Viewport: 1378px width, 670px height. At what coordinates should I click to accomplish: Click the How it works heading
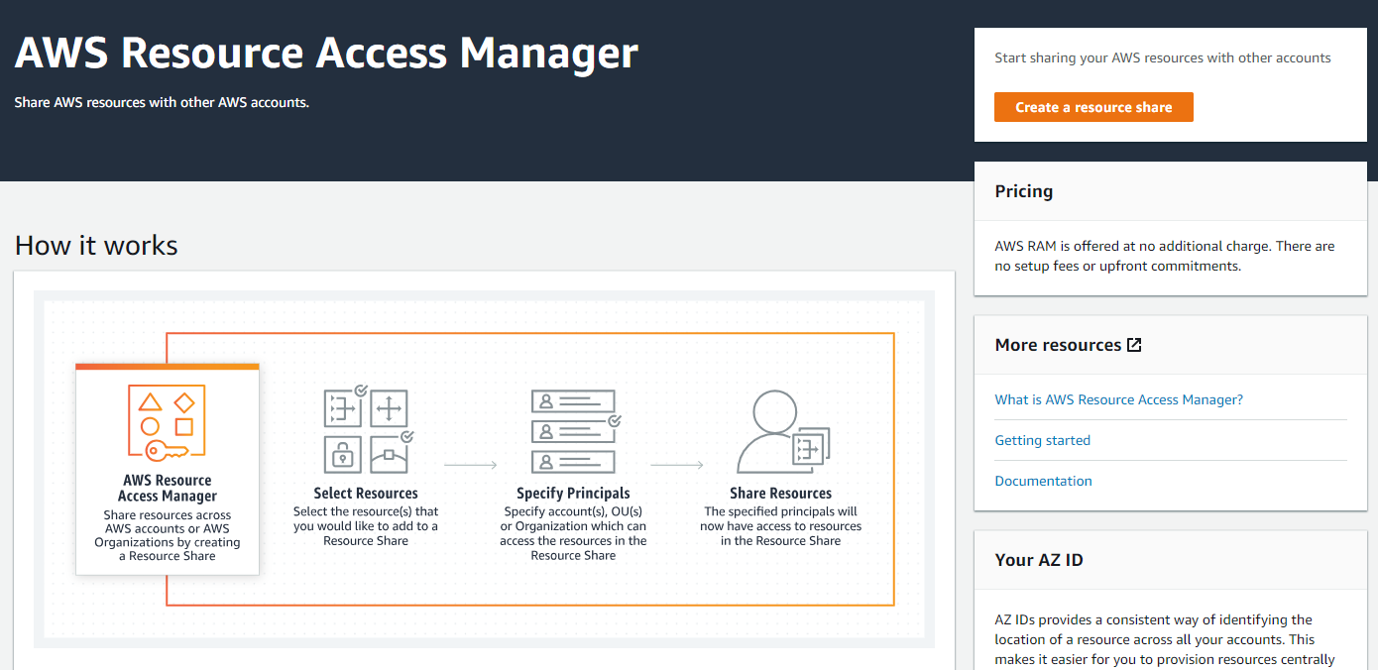coord(96,245)
